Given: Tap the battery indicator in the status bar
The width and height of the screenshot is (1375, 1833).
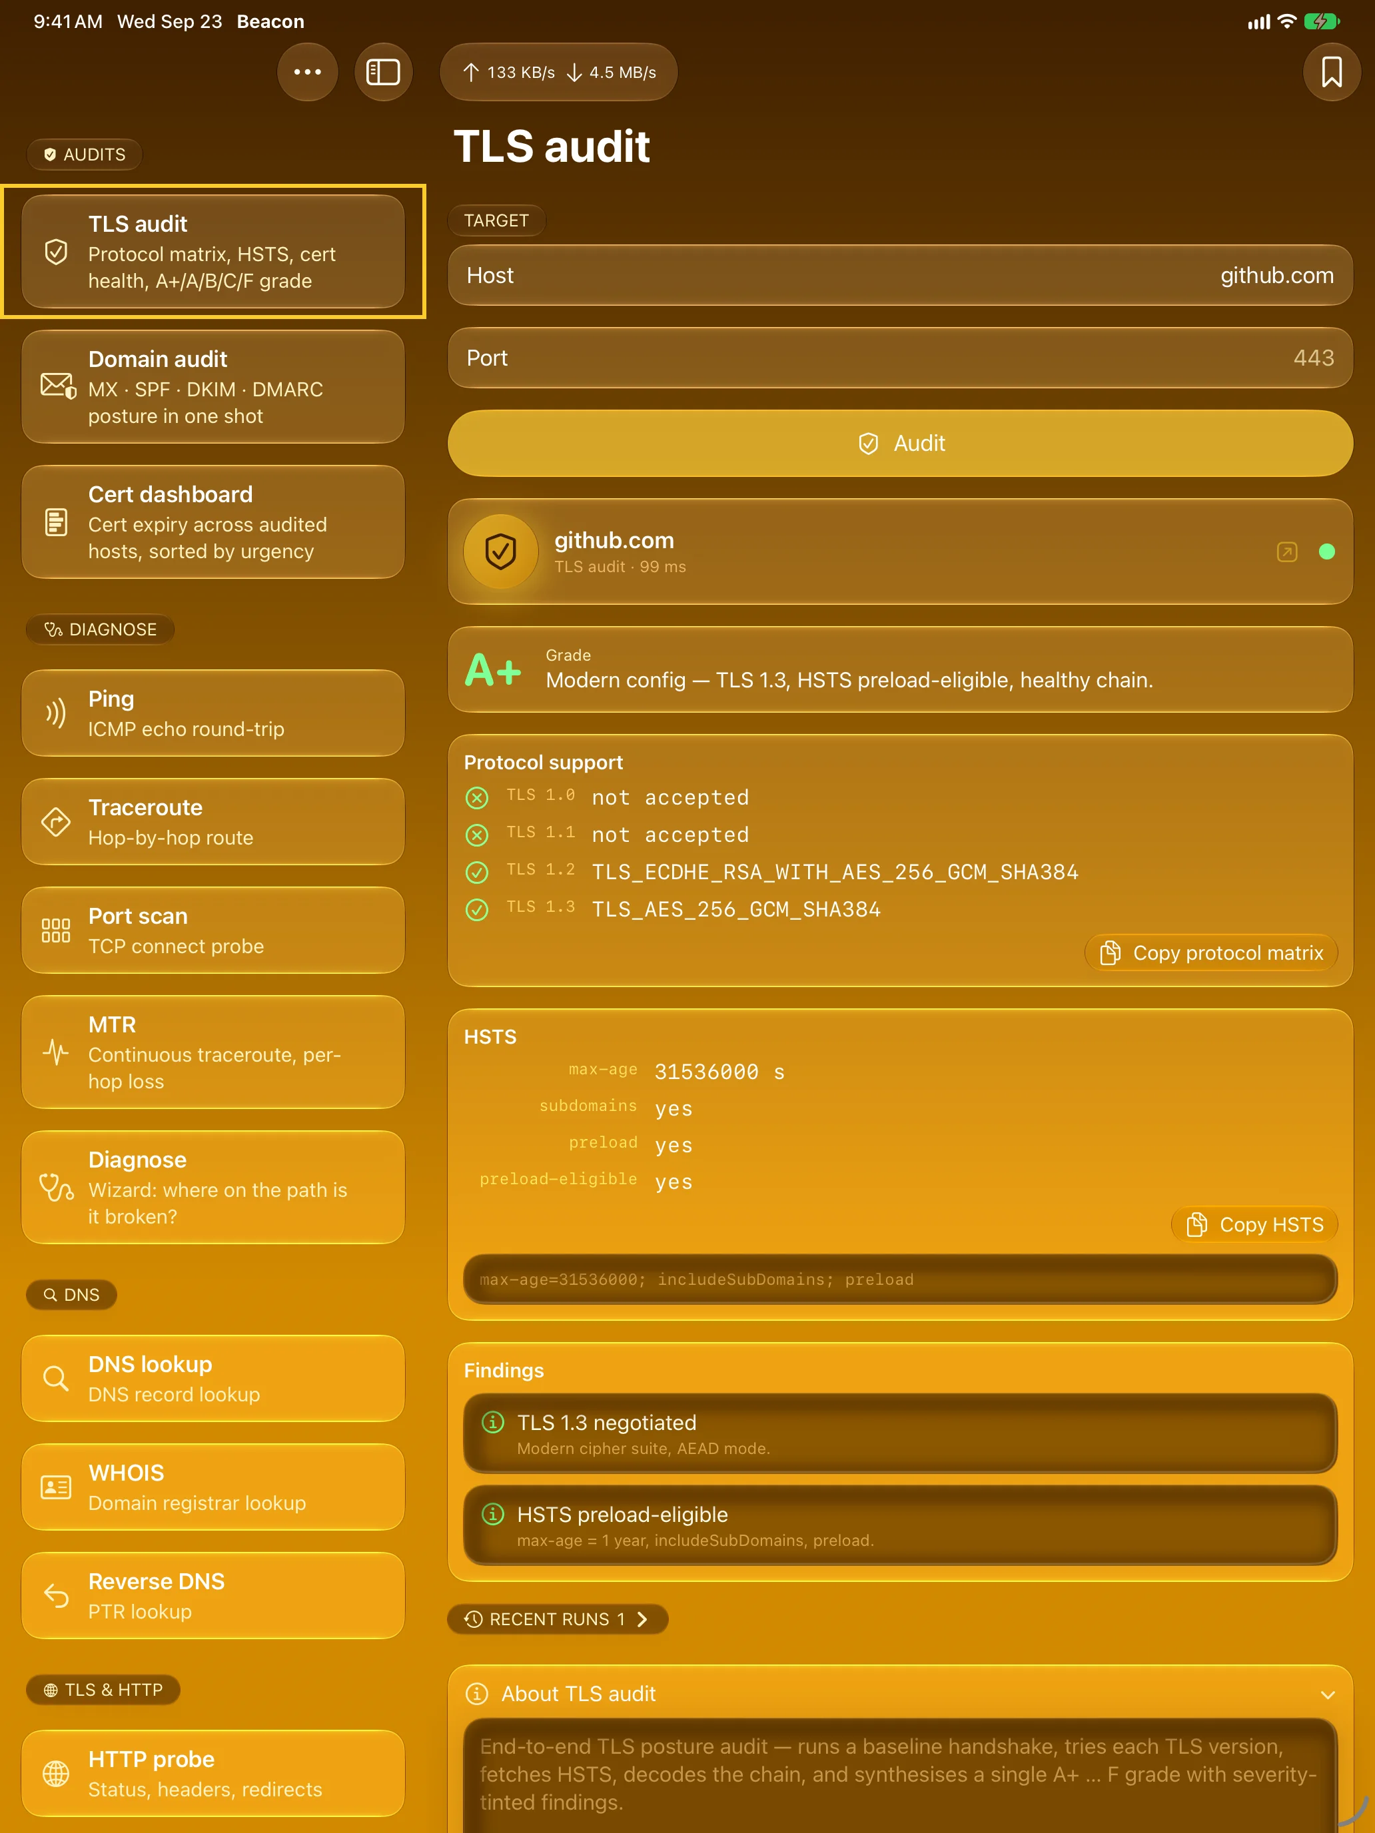Looking at the screenshot, I should pyautogui.click(x=1322, y=21).
